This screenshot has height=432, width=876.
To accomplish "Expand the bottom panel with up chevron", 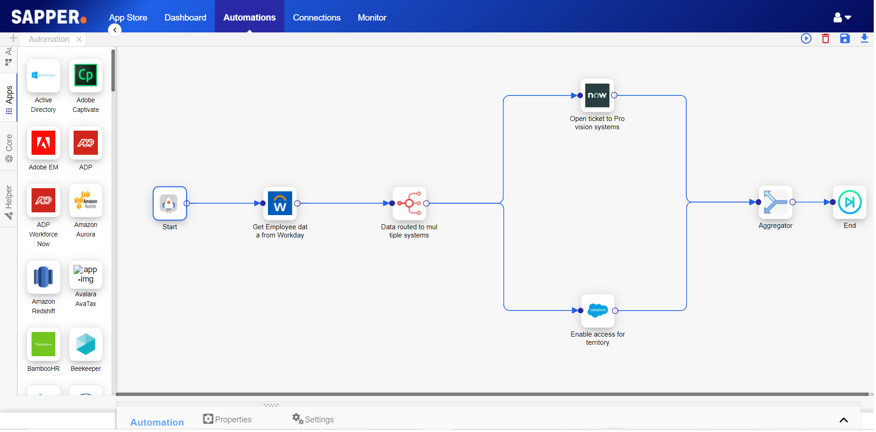I will [844, 420].
